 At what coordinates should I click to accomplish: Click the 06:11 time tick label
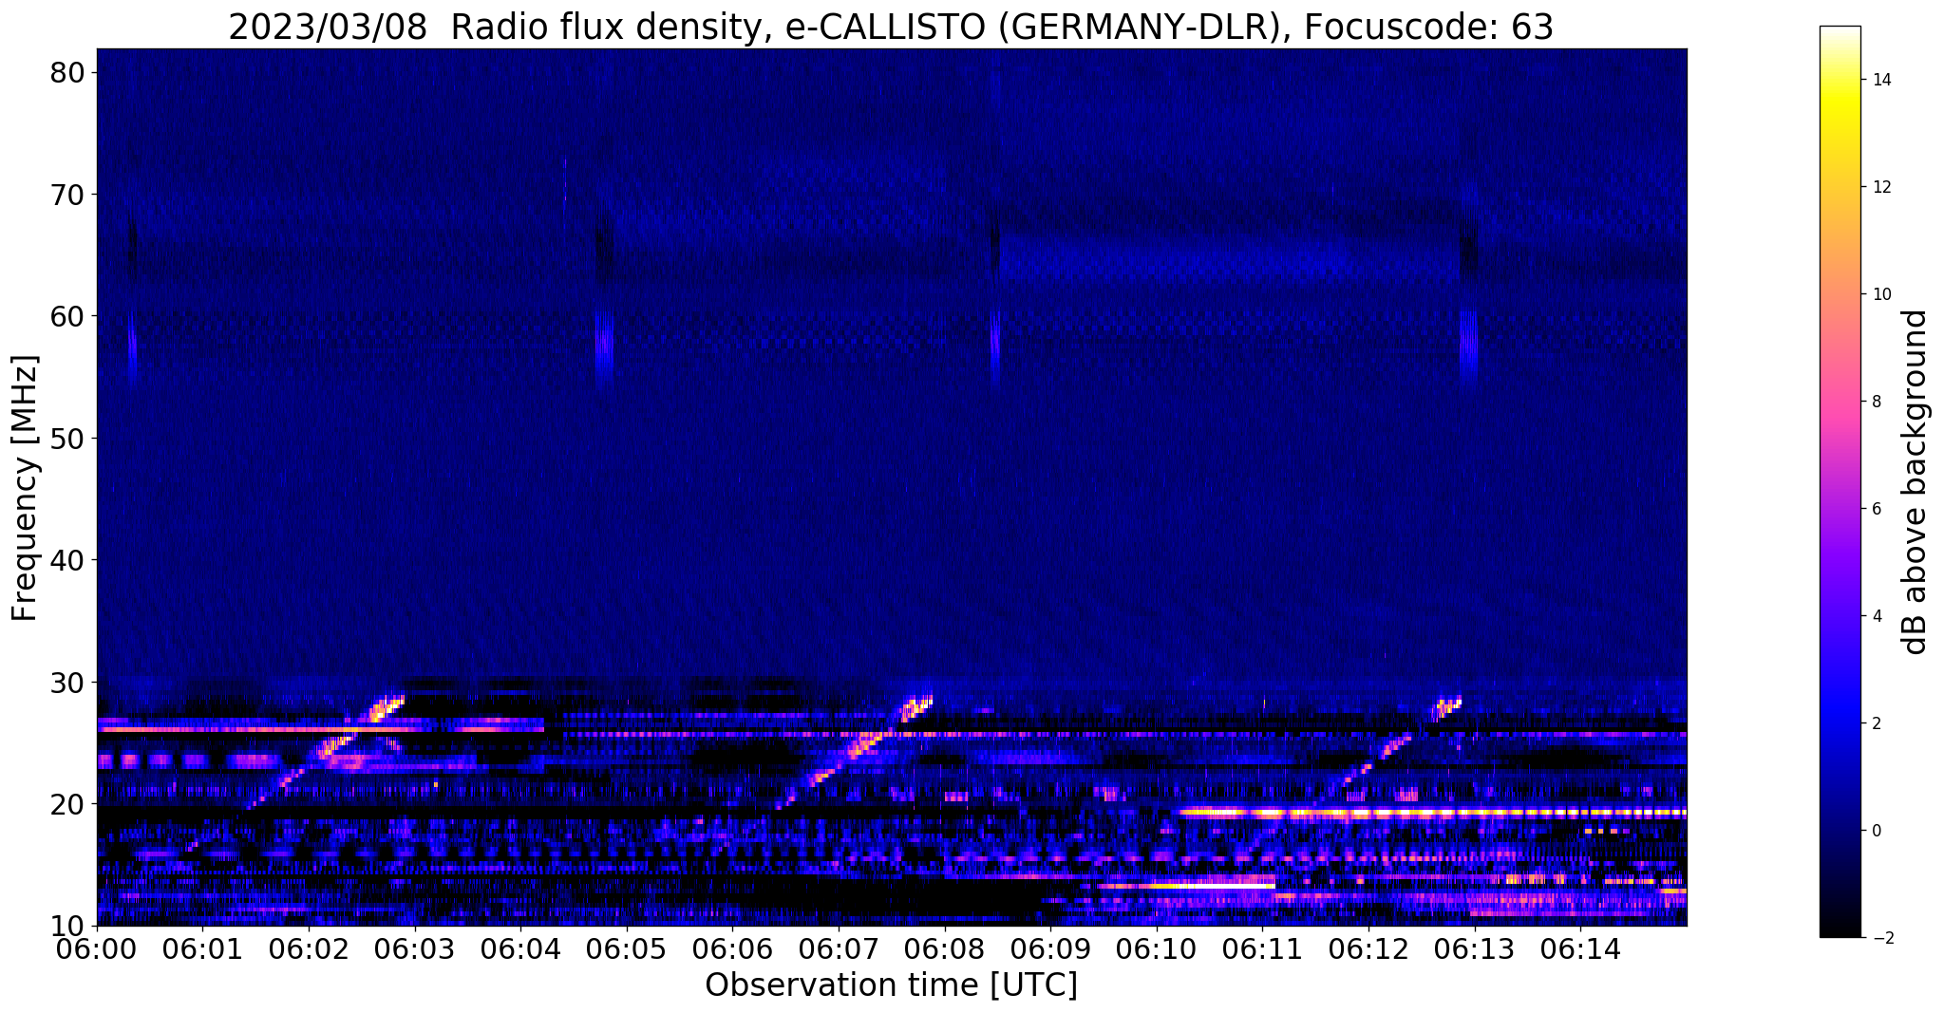[x=1263, y=948]
